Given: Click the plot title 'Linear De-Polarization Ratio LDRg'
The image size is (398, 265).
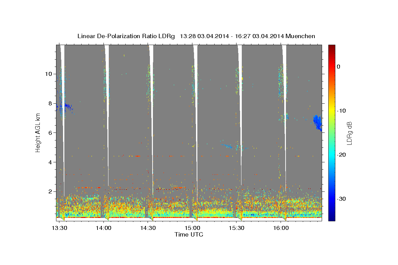Looking at the screenshot, I should pos(126,36).
